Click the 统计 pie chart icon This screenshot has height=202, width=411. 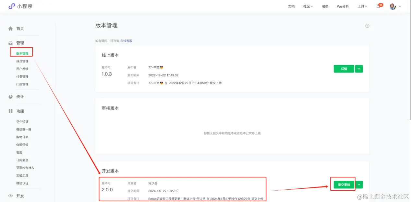pos(10,97)
